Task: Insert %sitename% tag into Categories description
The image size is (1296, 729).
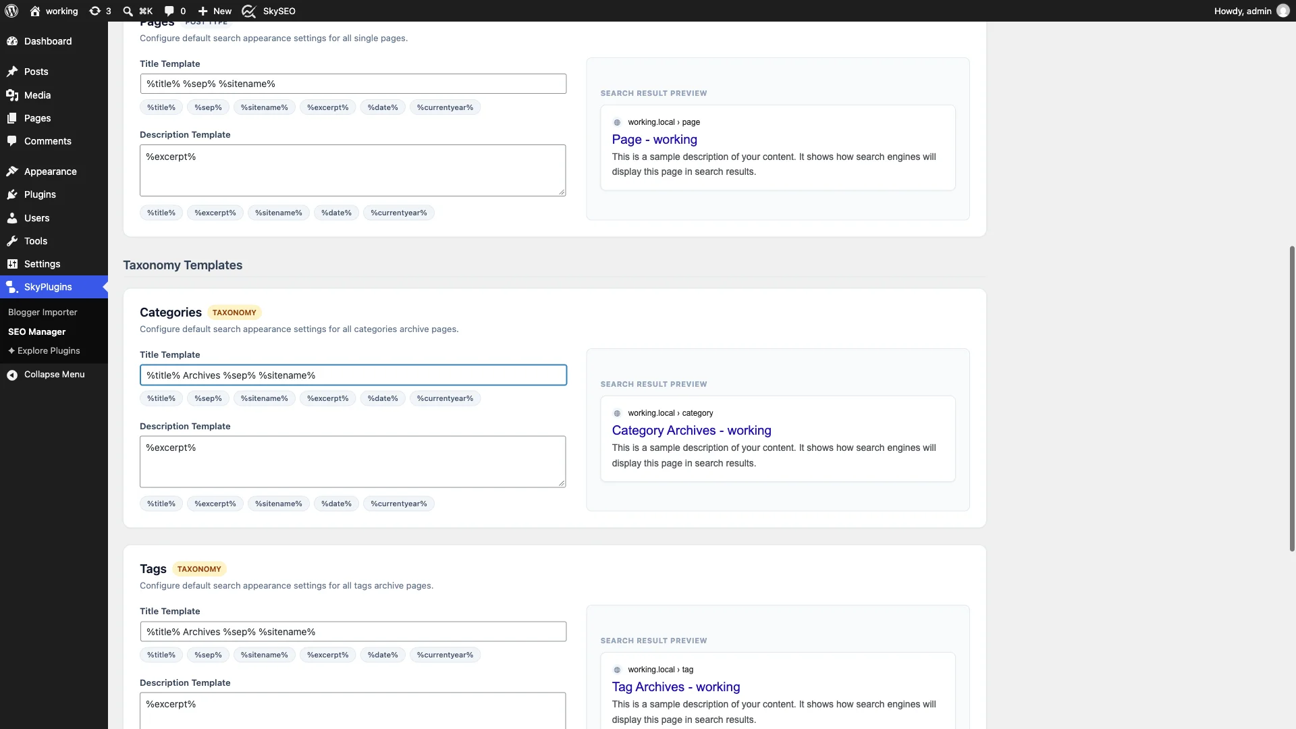Action: pos(279,504)
